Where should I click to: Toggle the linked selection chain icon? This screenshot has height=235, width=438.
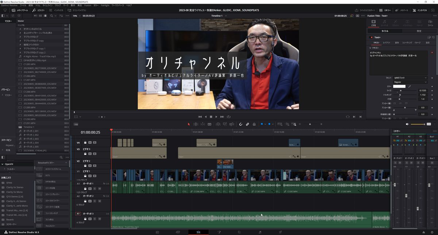coord(247,124)
